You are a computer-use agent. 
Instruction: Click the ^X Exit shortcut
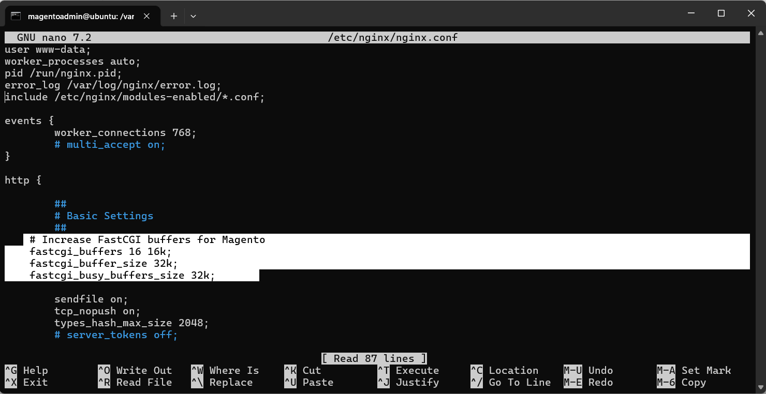pos(26,382)
